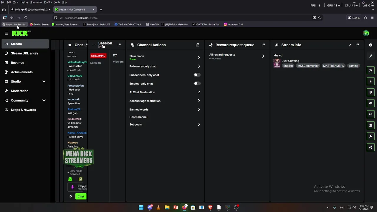The width and height of the screenshot is (377, 212).
Task: Click the lightning bolt icon in right sidebar
Action: (x=371, y=81)
